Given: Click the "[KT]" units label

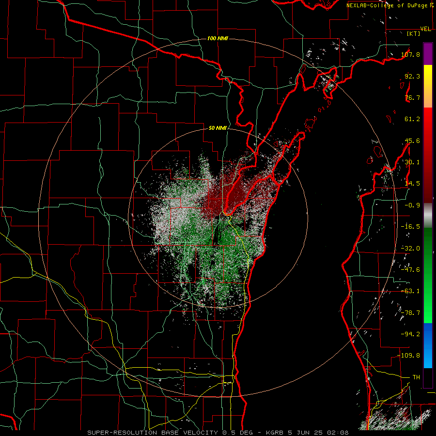Looking at the screenshot, I should (414, 33).
